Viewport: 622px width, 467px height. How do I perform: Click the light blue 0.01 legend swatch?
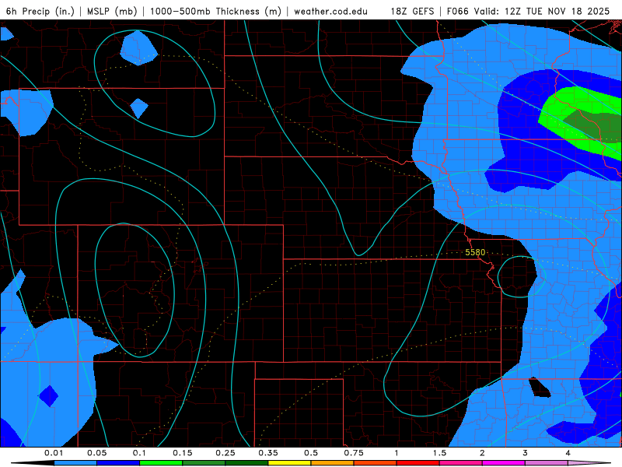pyautogui.click(x=75, y=463)
